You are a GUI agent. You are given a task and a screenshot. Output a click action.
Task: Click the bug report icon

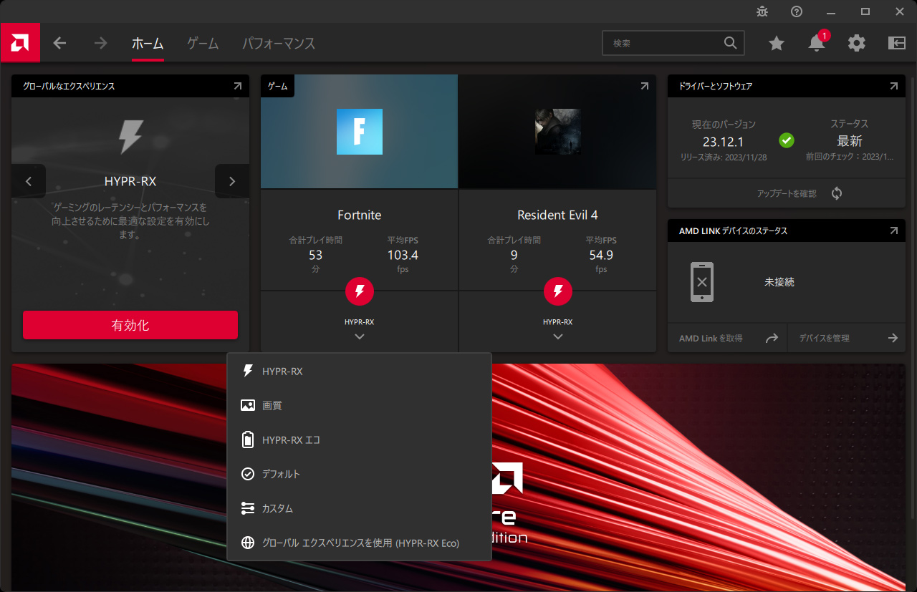pyautogui.click(x=762, y=11)
